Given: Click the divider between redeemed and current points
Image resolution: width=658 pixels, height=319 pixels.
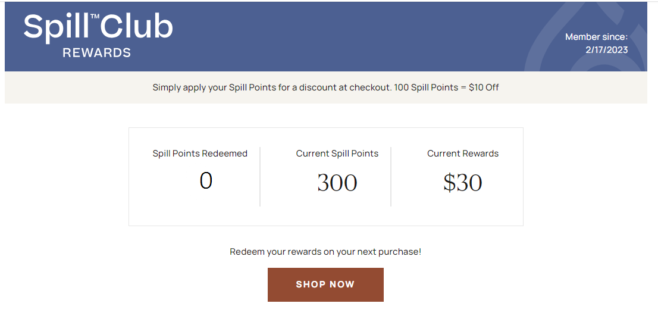Looking at the screenshot, I should coord(260,176).
